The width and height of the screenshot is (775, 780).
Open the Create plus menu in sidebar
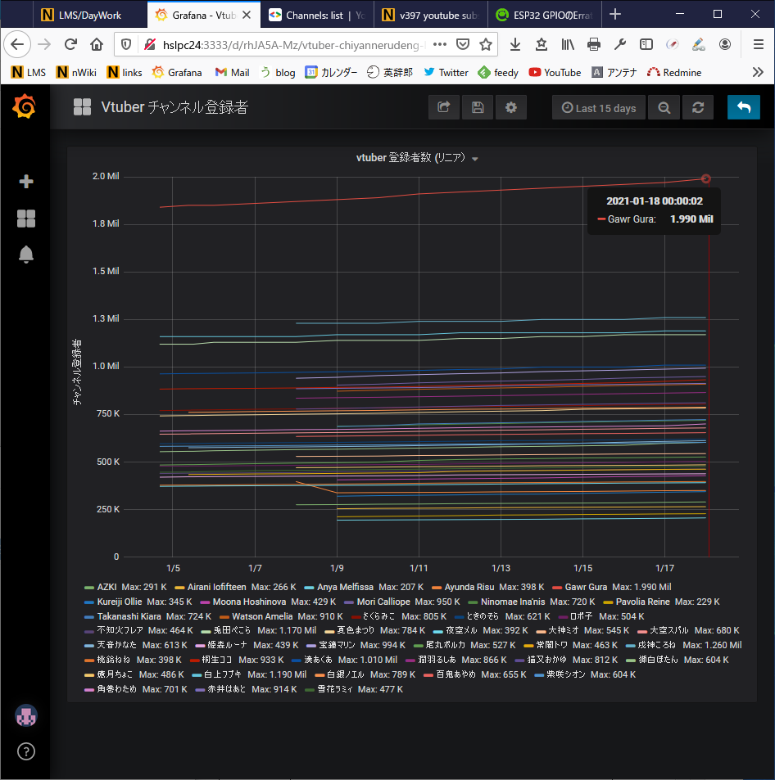point(26,182)
